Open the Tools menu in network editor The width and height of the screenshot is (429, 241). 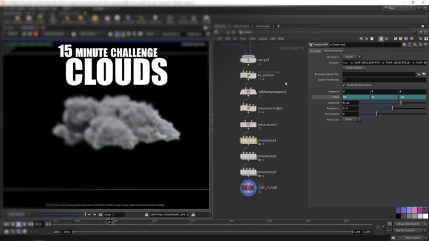252,39
